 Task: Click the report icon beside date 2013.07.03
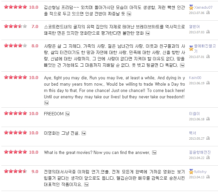click(x=208, y=32)
